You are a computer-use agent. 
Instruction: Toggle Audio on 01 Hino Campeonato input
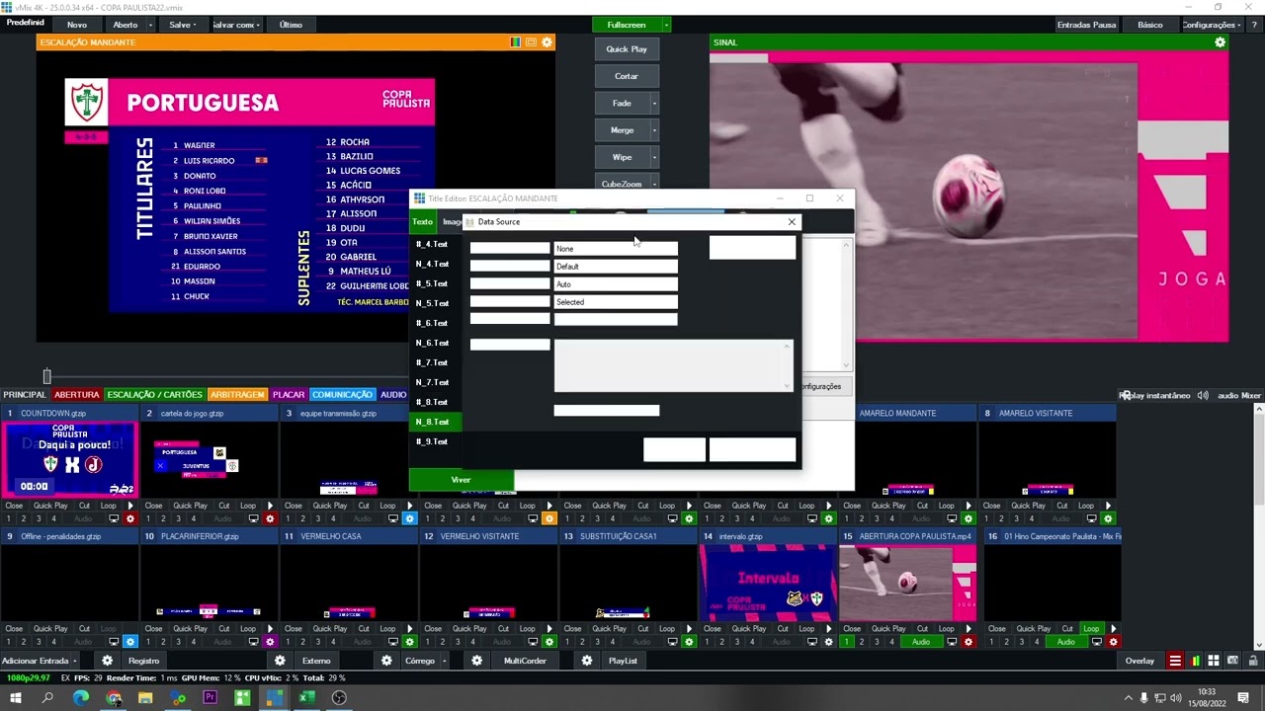1065,642
